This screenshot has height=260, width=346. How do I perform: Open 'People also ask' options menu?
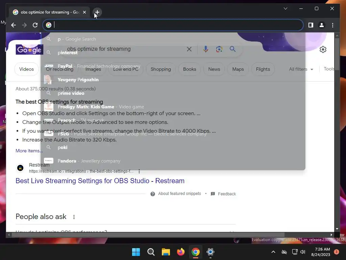74,217
